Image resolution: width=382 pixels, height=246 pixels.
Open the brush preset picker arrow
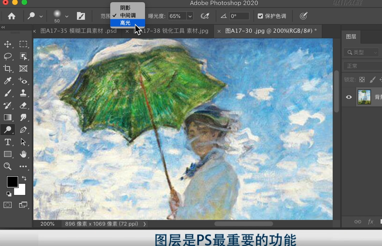[x=67, y=16]
